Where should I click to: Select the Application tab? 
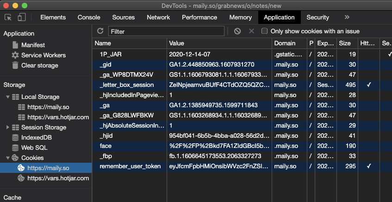(279, 17)
